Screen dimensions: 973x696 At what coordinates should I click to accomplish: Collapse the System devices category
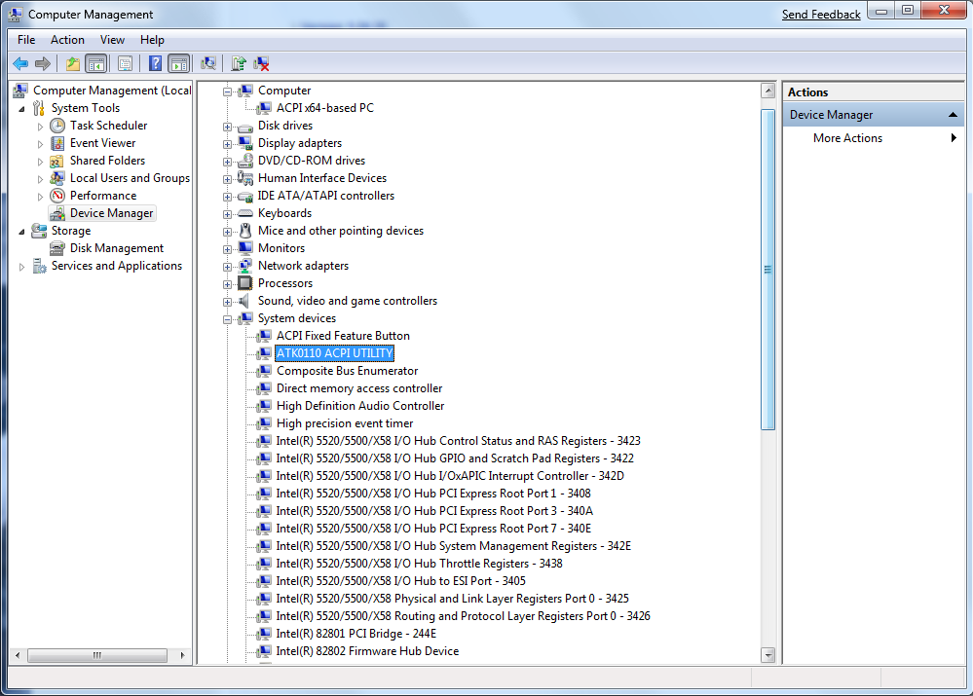click(228, 319)
